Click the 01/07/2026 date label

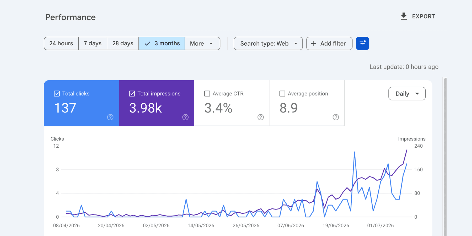coord(380,226)
